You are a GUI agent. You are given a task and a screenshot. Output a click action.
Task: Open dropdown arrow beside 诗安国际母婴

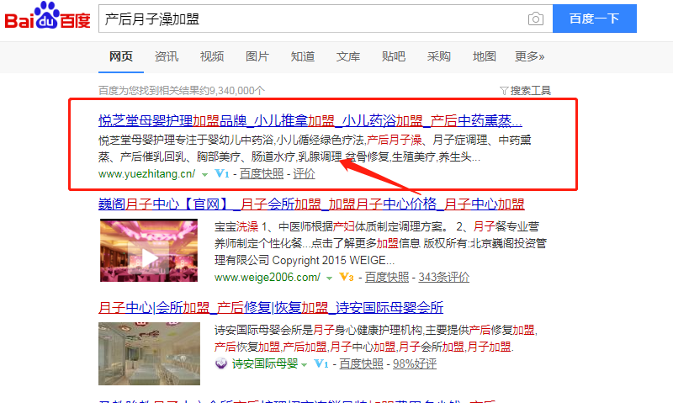pyautogui.click(x=306, y=363)
